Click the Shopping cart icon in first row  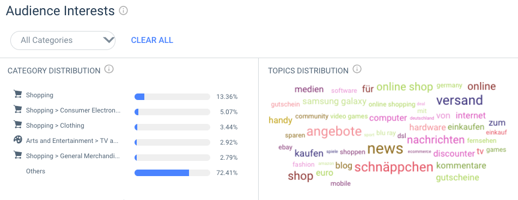click(x=17, y=94)
